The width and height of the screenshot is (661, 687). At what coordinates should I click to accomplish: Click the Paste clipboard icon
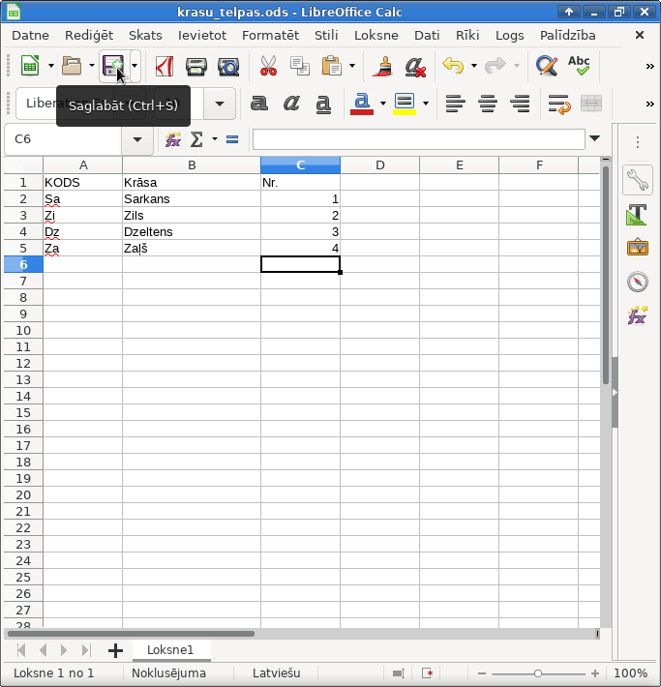pos(331,66)
